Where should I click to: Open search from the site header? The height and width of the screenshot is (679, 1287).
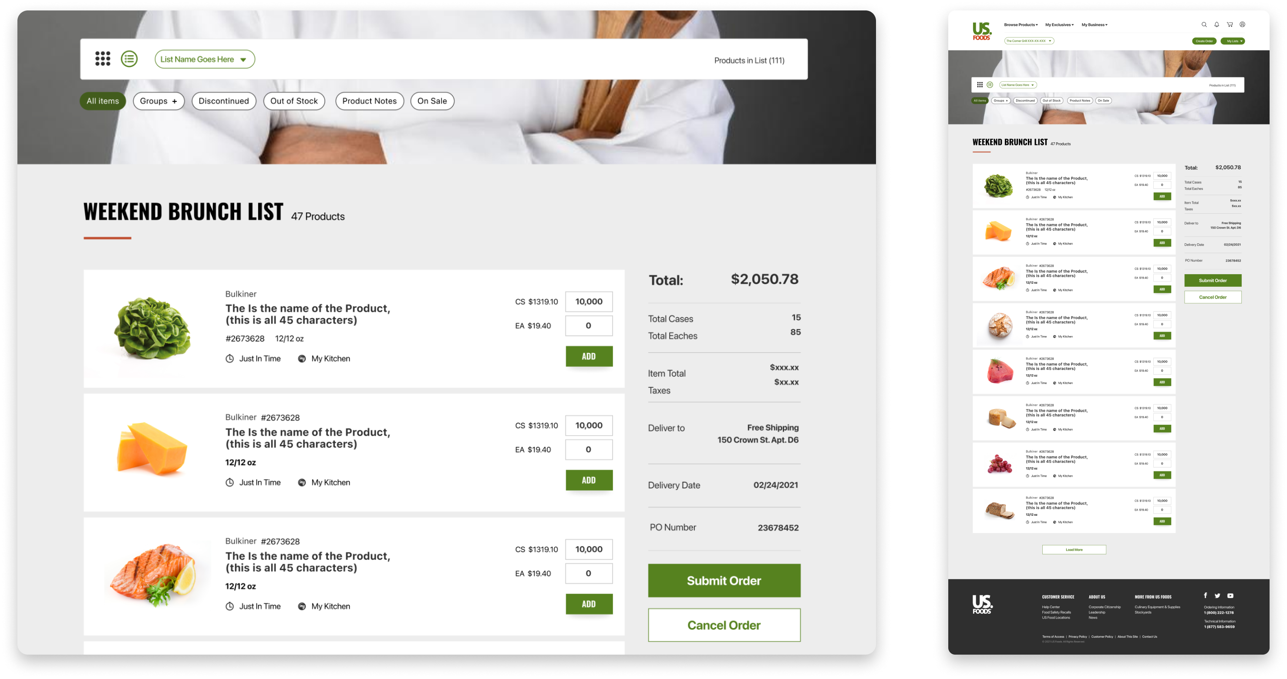tap(1204, 24)
